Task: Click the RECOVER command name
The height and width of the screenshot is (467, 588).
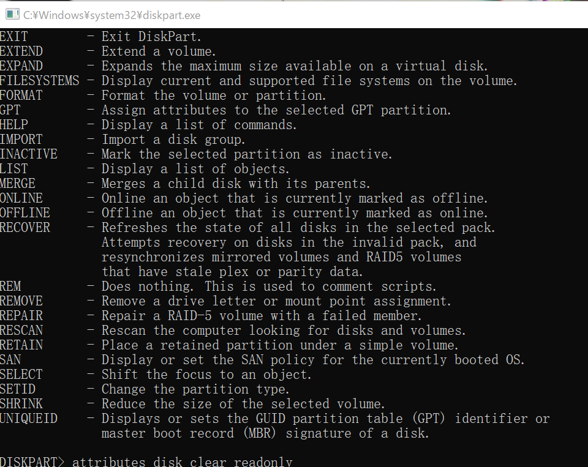Action: click(25, 228)
